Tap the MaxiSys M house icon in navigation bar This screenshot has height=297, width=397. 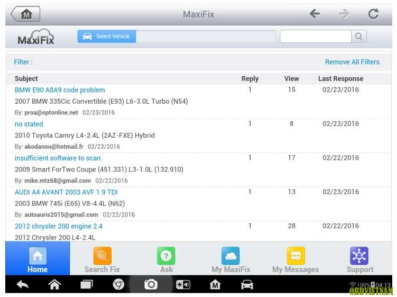pyautogui.click(x=215, y=285)
